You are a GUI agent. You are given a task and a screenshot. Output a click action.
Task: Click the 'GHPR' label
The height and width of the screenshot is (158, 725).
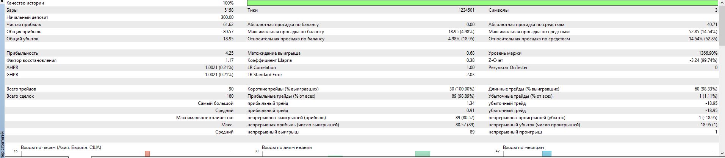point(12,75)
